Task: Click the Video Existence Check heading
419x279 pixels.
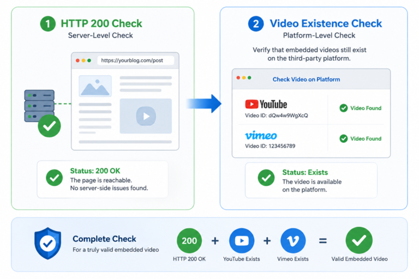Action: 326,23
